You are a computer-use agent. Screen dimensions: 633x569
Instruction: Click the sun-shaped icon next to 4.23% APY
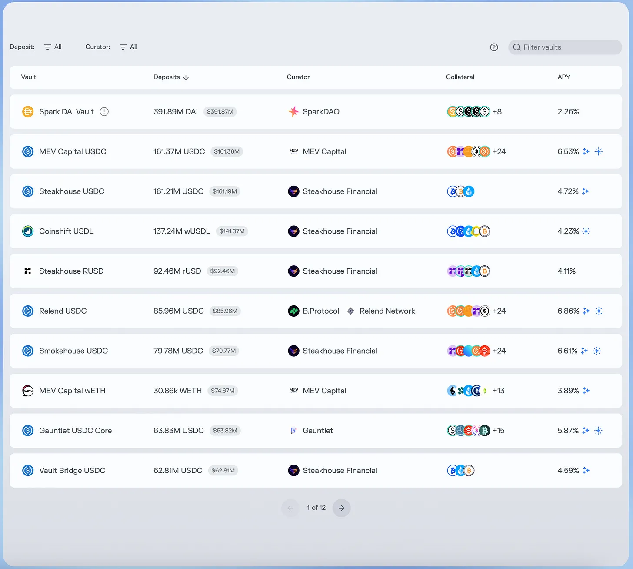[x=586, y=231]
